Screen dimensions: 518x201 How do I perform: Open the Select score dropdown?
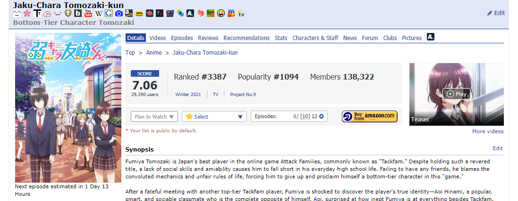(214, 117)
